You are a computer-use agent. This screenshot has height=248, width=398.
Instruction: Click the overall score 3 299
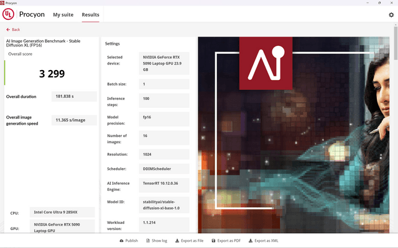(52, 74)
